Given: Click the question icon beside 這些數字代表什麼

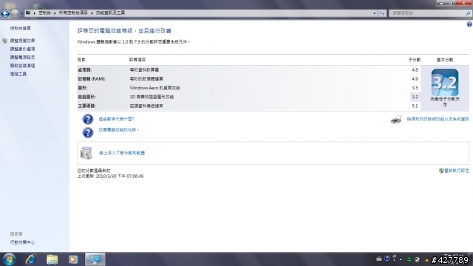Looking at the screenshot, I should (88, 119).
